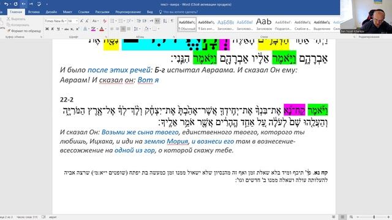Viewport: 392px width, 220px height.
Task: Increase indent in the paragraph group
Action: tap(145, 21)
